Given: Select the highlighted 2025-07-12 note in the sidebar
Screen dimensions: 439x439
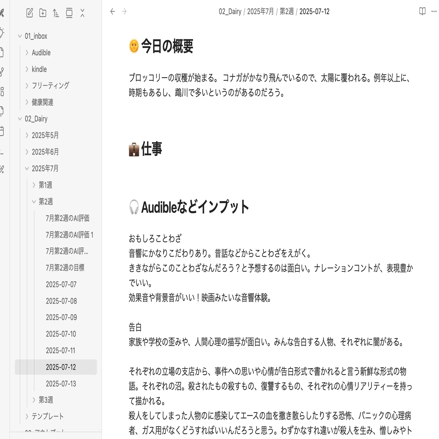Looking at the screenshot, I should [x=56, y=367].
